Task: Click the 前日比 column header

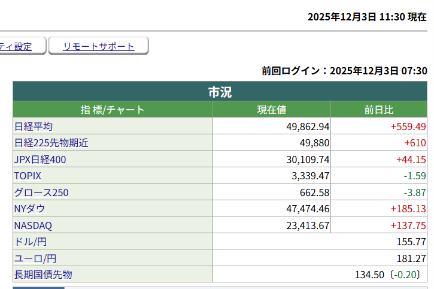Action: click(378, 110)
